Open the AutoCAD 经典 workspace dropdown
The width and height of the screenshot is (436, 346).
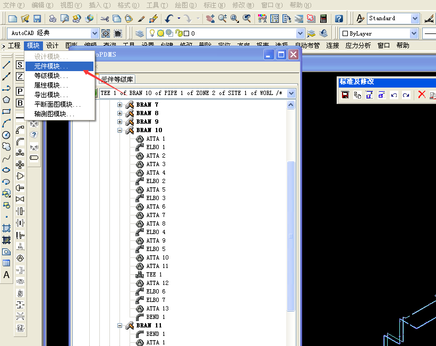coord(95,33)
